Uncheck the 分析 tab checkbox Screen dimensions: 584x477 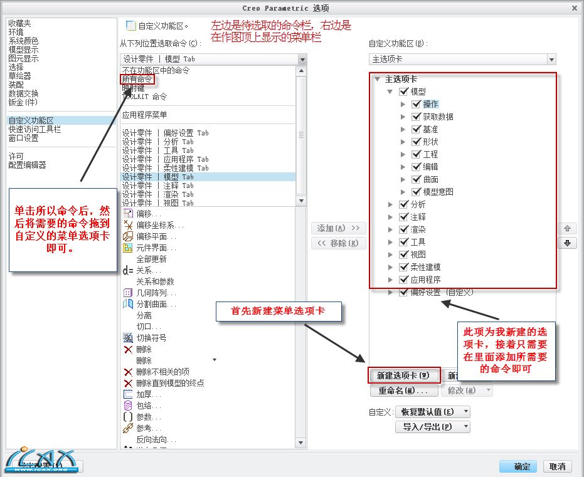[404, 204]
